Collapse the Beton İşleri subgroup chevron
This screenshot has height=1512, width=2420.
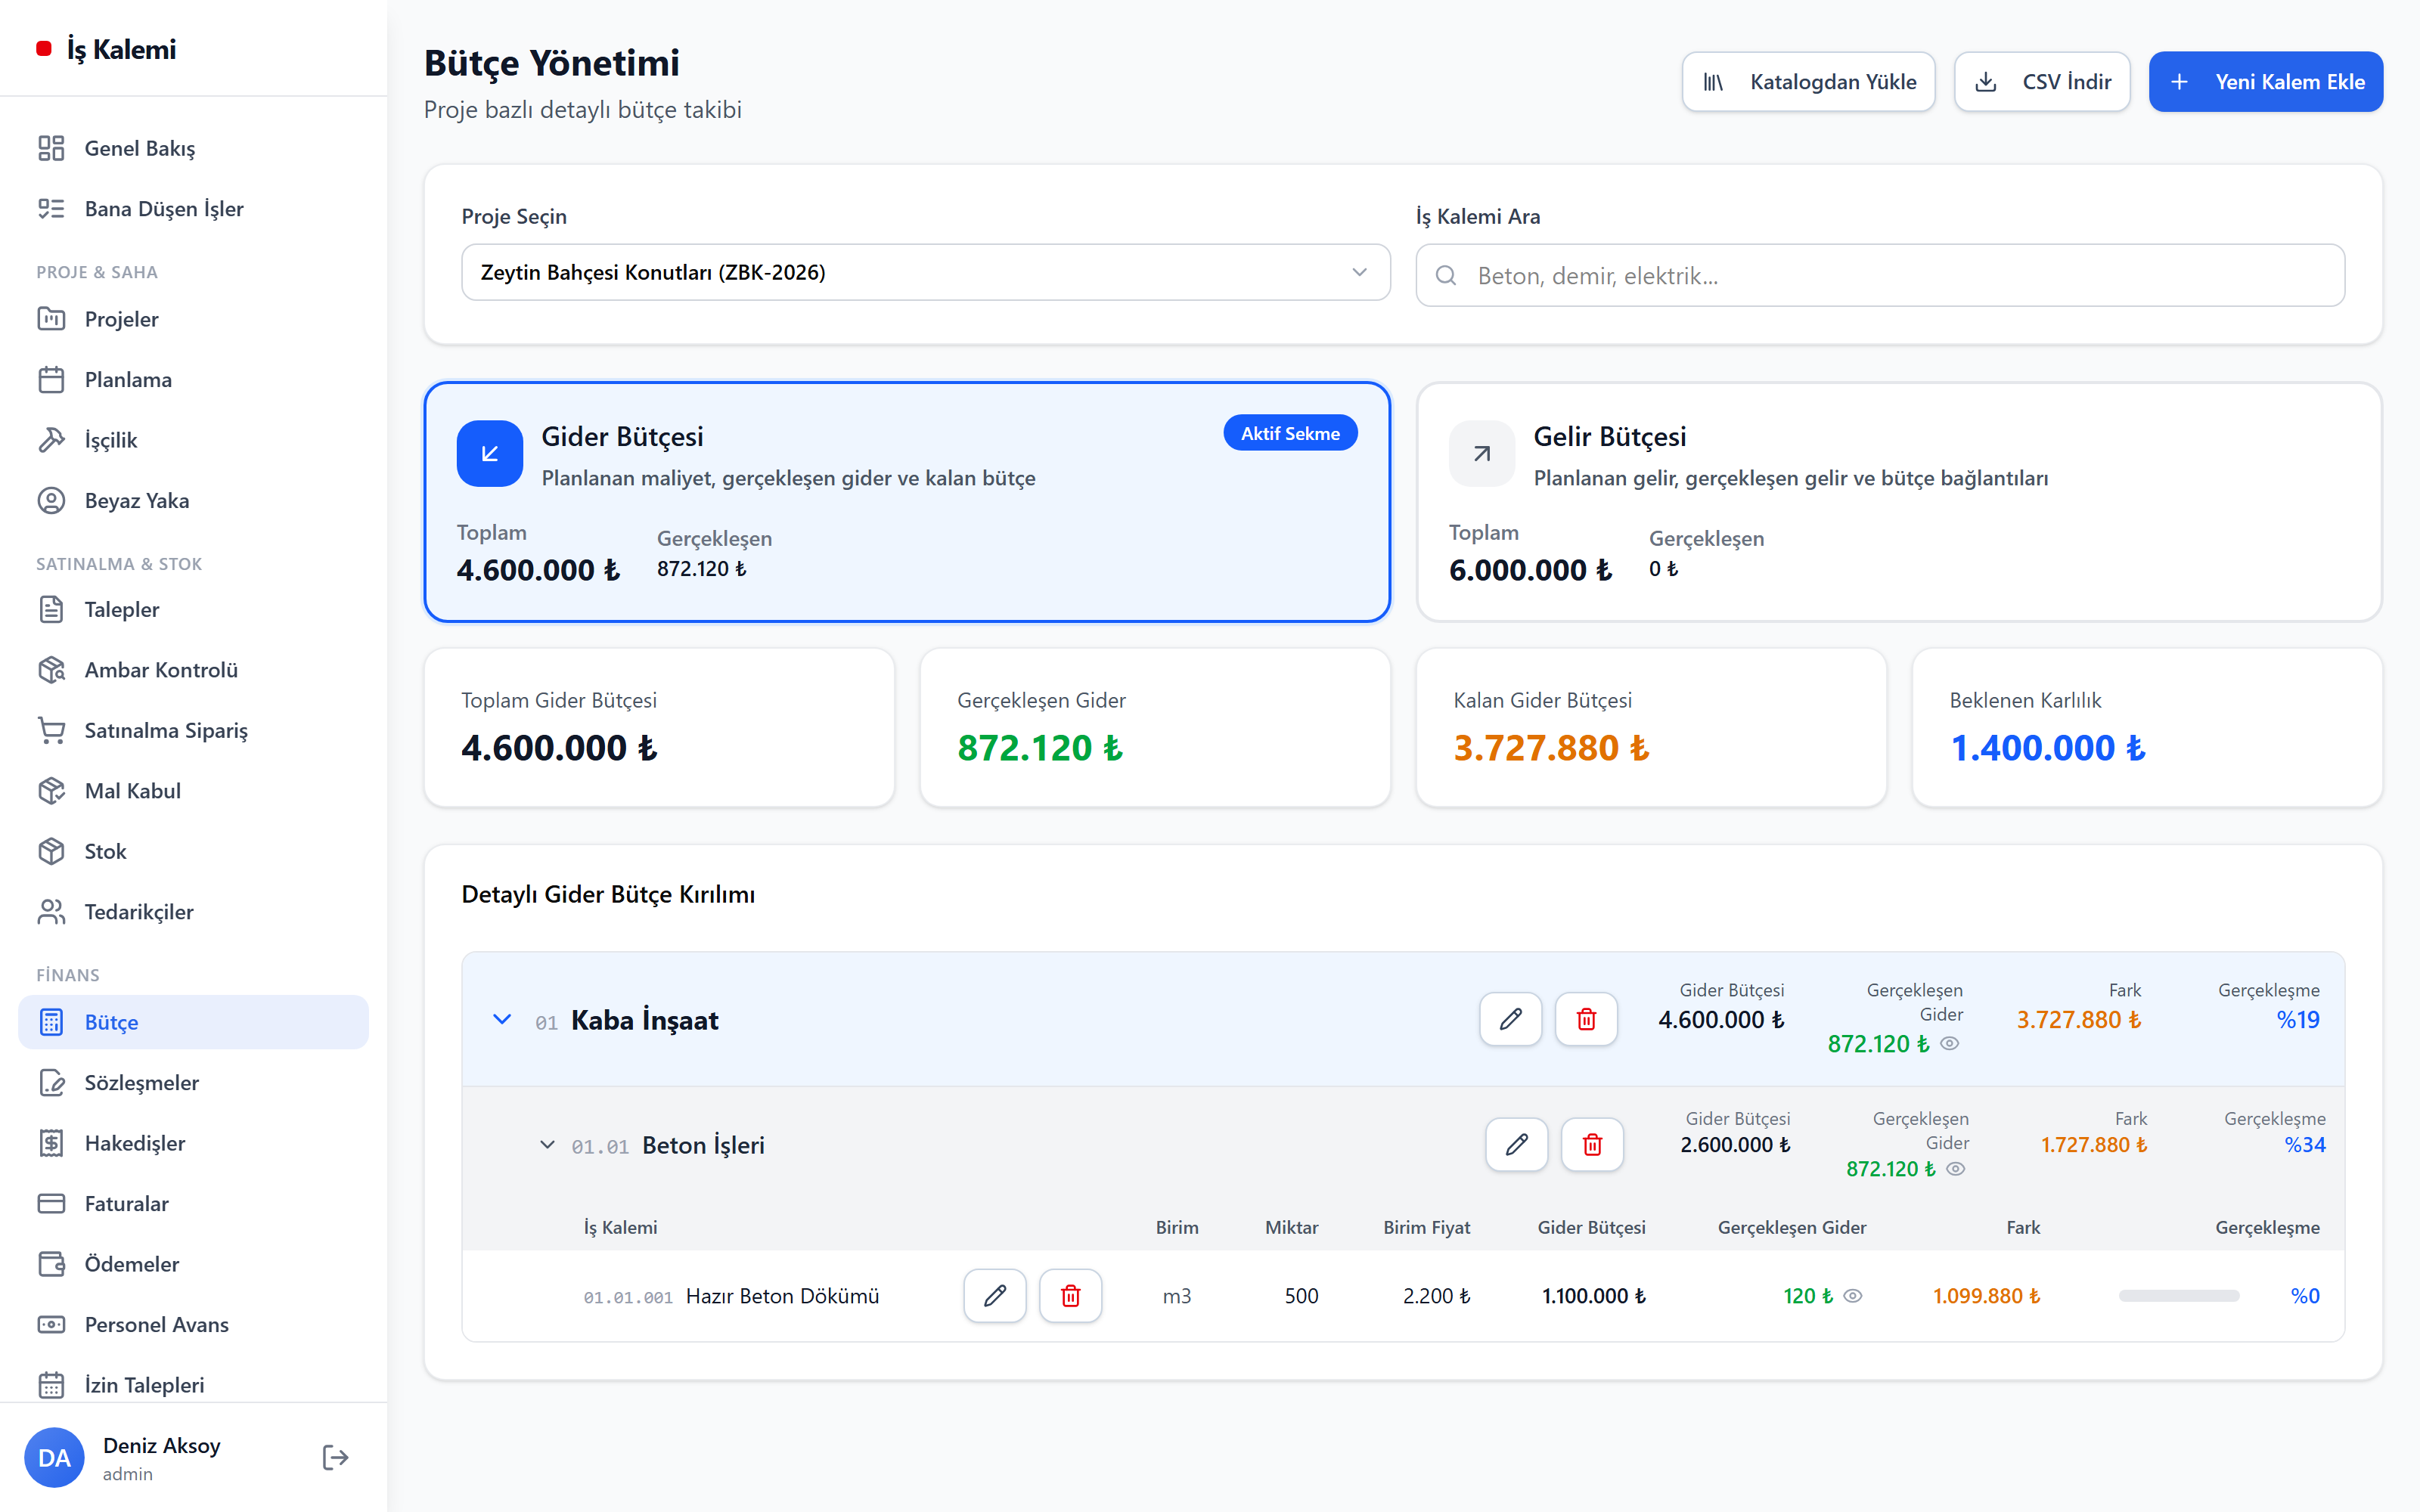pos(547,1144)
